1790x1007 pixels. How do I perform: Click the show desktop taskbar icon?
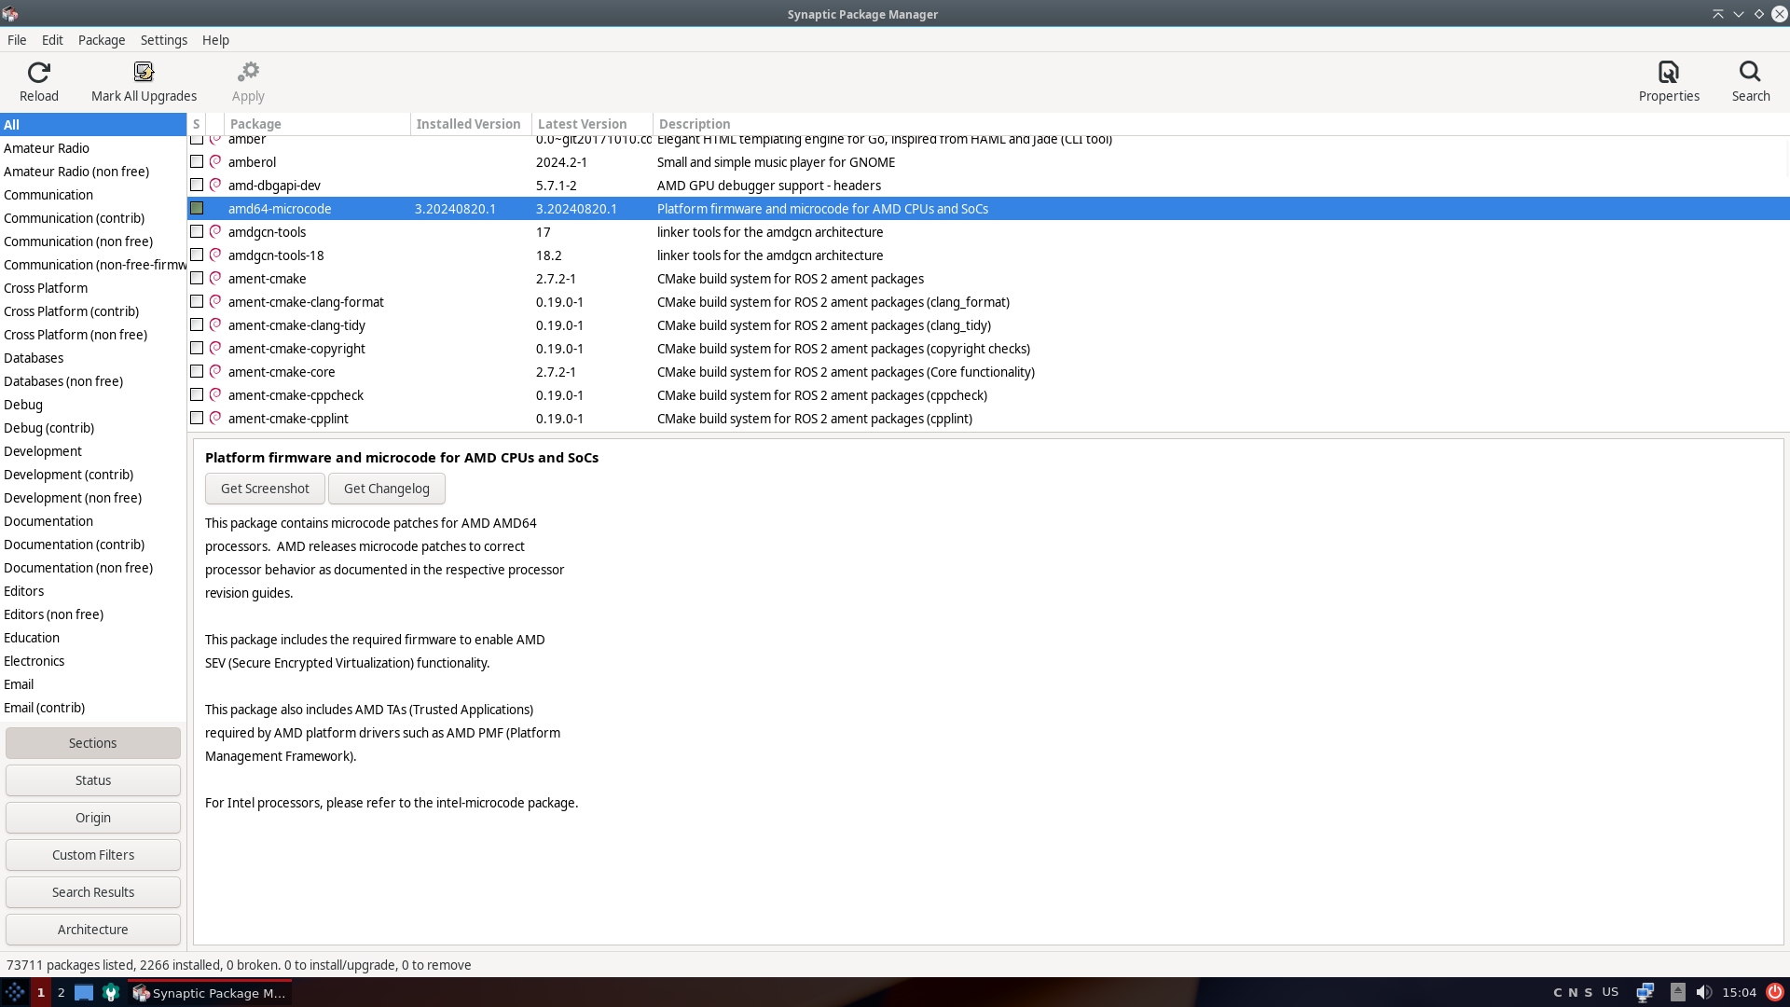[84, 992]
